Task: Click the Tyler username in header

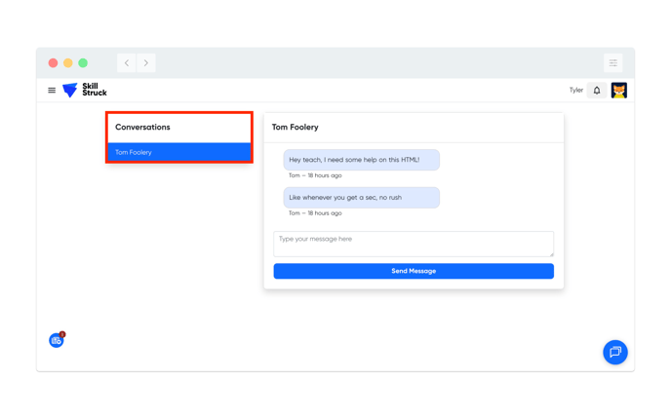Action: [575, 91]
